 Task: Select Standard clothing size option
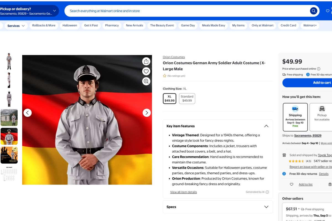click(x=187, y=99)
